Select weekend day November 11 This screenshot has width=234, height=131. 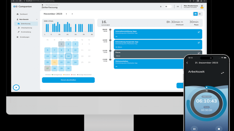point(82,50)
